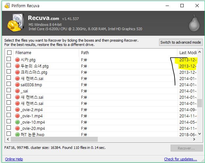Click red status dot for _ovie-2.mp4
Image resolution: width=205 pixels, height=163 pixels.
pyautogui.click(x=17, y=110)
